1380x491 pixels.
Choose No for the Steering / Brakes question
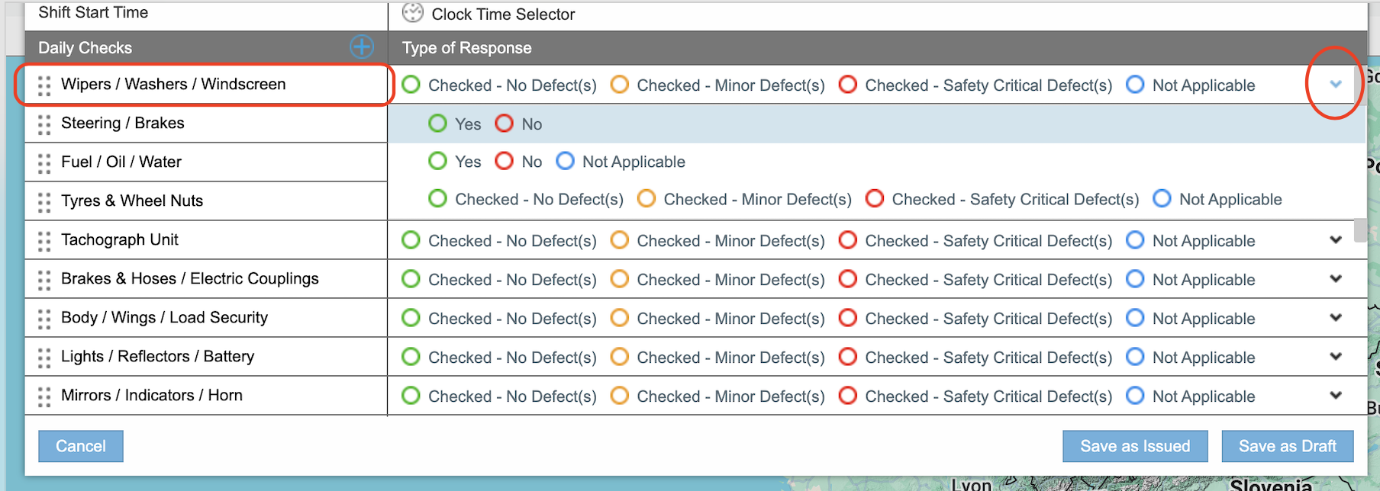click(504, 124)
